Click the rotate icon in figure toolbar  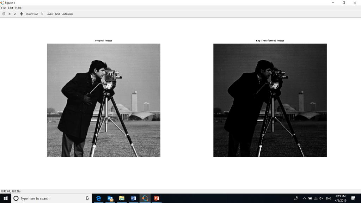tap(4, 14)
